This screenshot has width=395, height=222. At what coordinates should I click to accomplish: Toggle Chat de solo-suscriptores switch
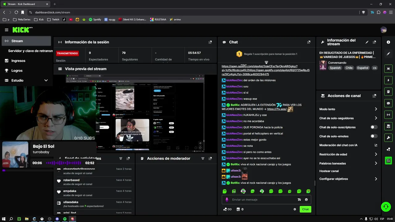pos(374,127)
